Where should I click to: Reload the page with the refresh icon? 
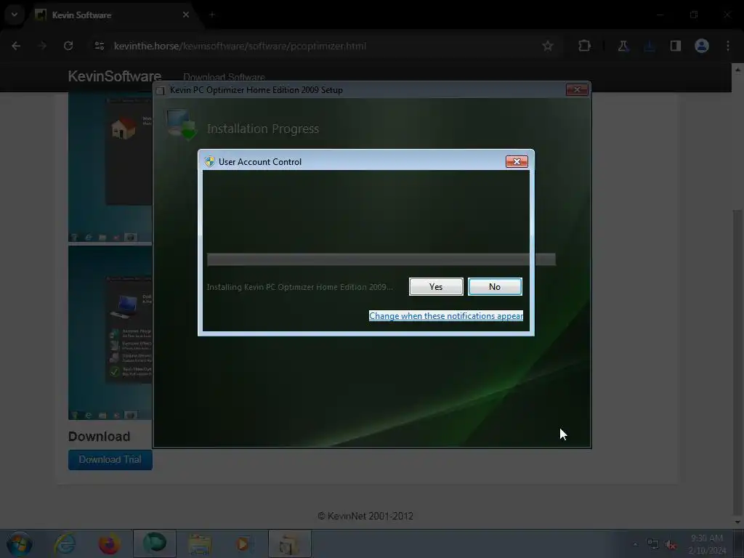[x=68, y=46]
